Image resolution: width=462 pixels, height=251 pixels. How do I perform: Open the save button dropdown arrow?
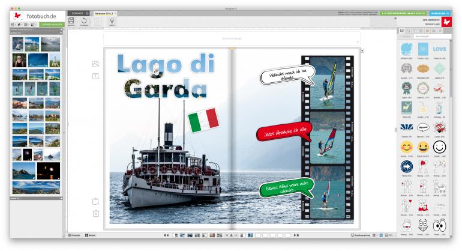76,21
